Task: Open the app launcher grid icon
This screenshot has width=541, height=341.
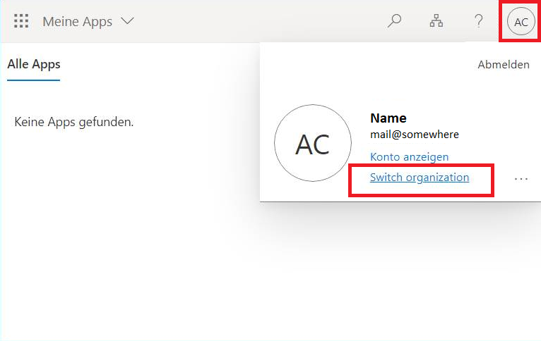Action: coord(21,21)
